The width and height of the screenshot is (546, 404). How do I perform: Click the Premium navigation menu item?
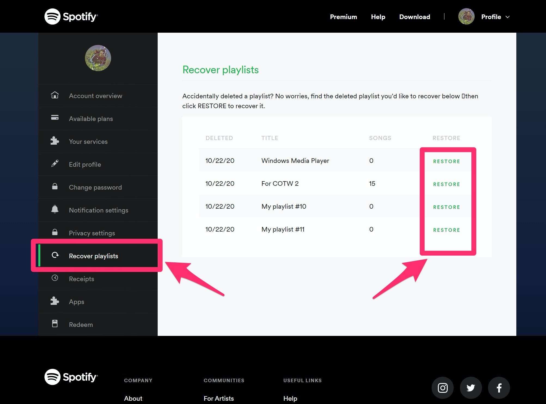click(344, 17)
